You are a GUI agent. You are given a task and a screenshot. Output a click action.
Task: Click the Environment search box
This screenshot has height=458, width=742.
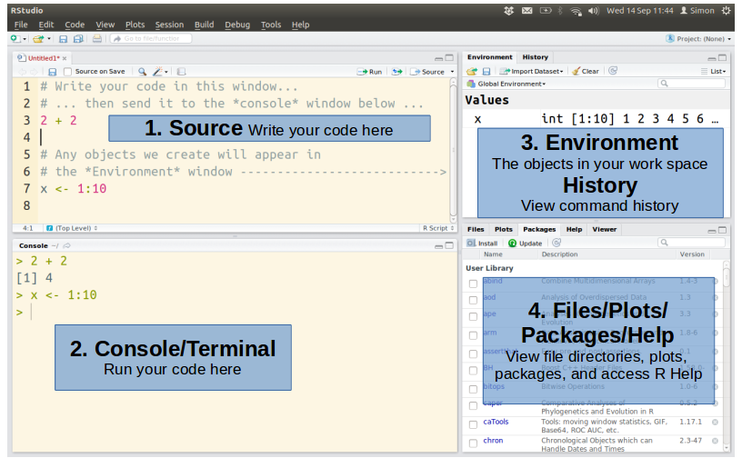[691, 84]
